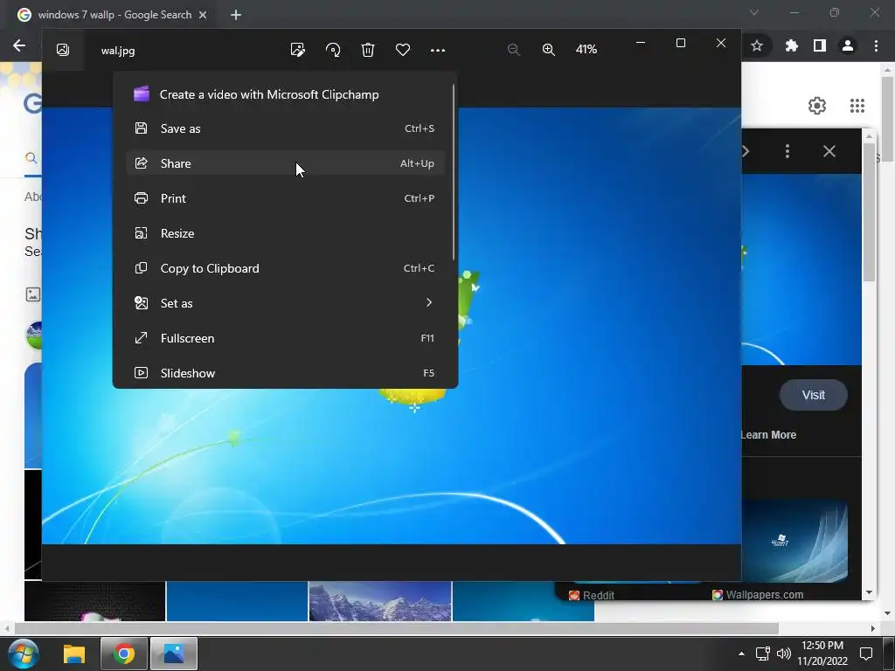Click the Photos menu scrollbar
Screen dimensions: 895x671
[x=454, y=171]
